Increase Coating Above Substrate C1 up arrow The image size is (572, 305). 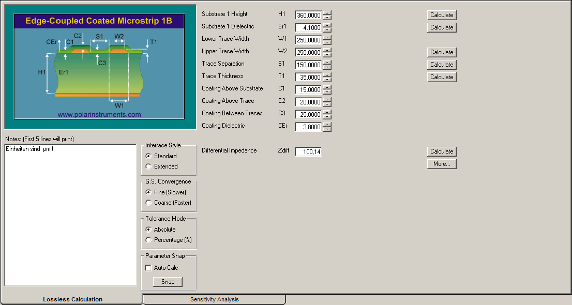(327, 87)
